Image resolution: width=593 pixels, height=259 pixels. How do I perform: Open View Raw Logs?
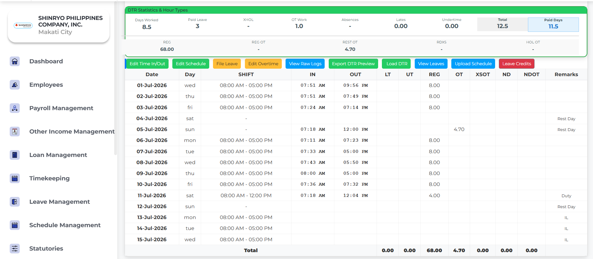[305, 64]
